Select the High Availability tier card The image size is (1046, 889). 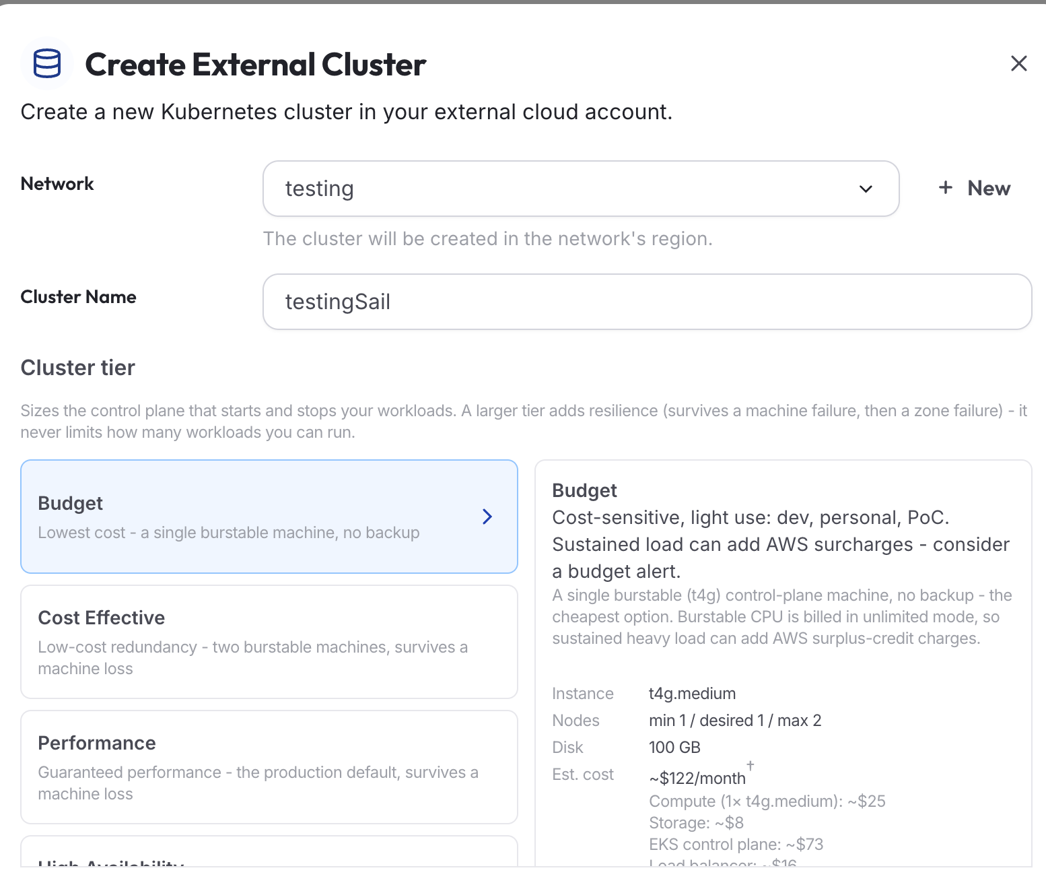(x=269, y=852)
